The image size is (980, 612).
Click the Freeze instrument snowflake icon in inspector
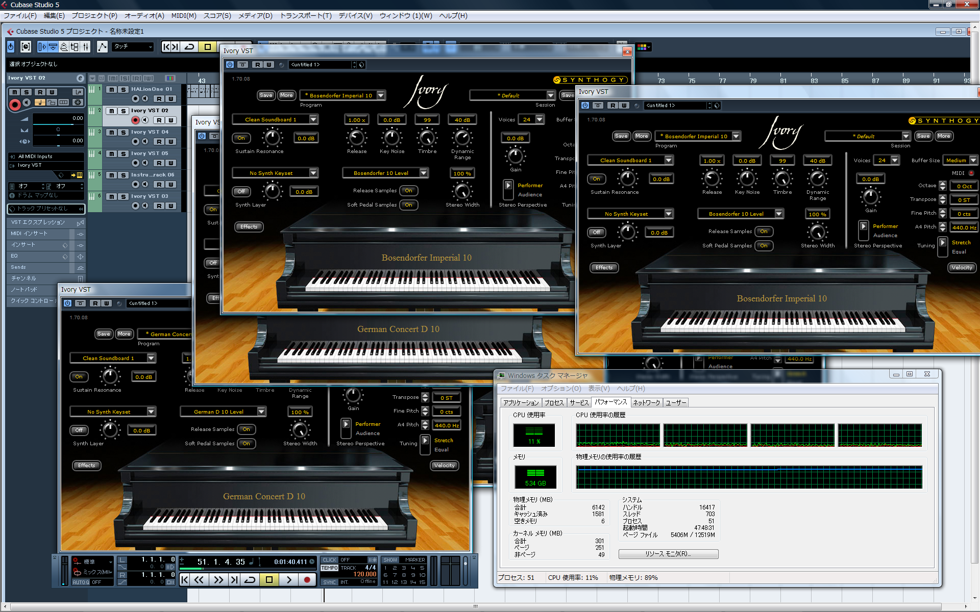coord(78,103)
